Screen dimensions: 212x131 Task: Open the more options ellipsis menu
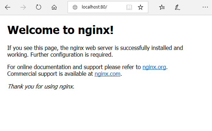(x=205, y=7)
